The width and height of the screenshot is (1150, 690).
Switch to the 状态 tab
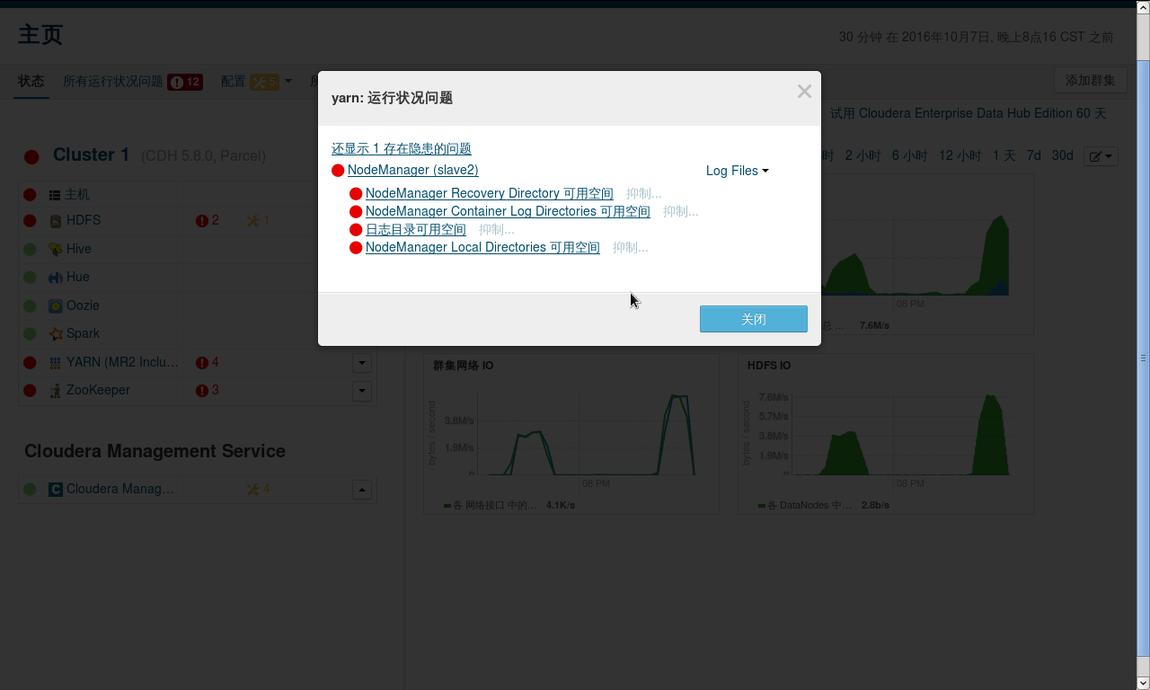(31, 81)
